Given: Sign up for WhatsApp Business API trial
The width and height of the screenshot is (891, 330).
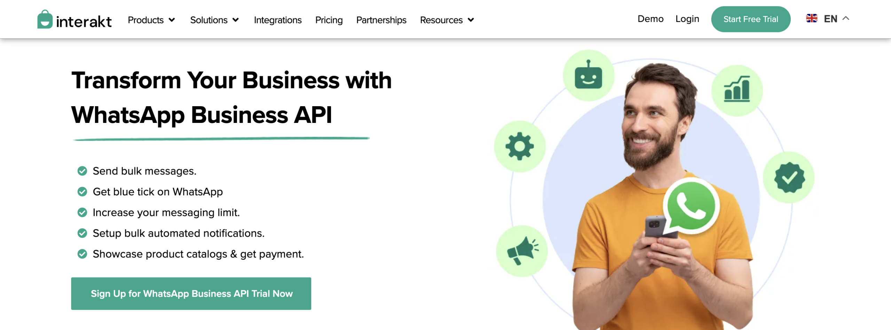Looking at the screenshot, I should click(191, 293).
